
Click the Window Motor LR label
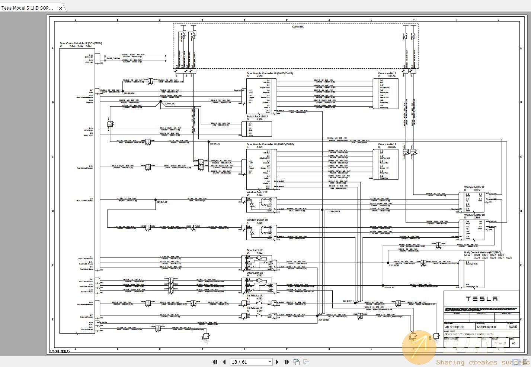474,215
